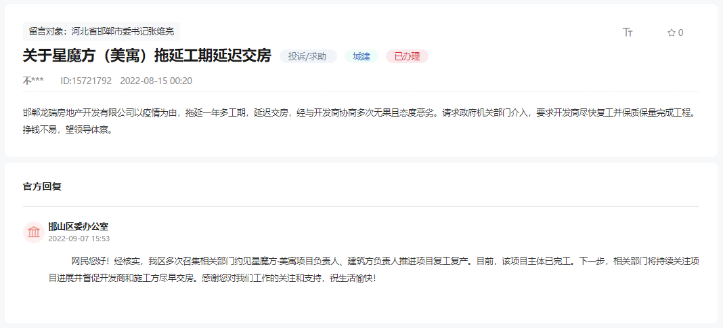Click the font size Tт icon
Viewport: 723px width, 328px height.
(628, 33)
